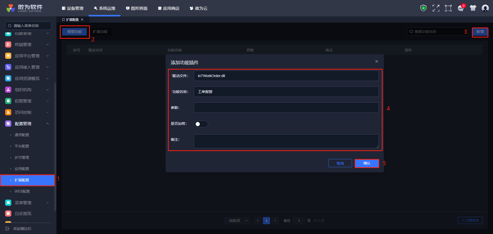The width and height of the screenshot is (493, 234).
Task: Open the 图形界面 top menu
Action: pyautogui.click(x=137, y=8)
